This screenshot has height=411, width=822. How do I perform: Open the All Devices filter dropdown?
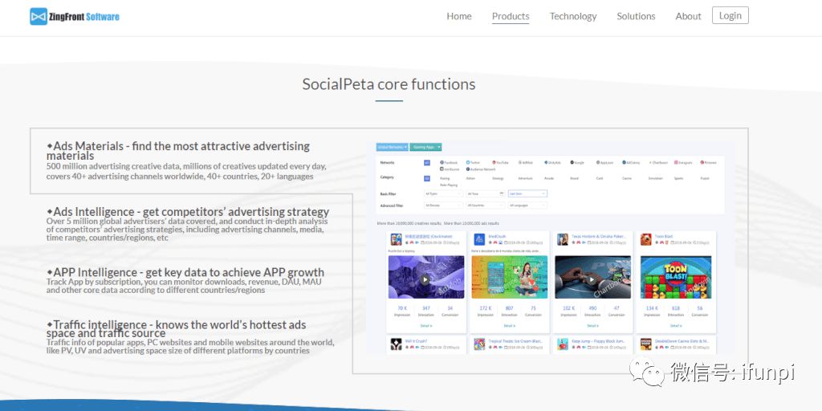point(443,205)
